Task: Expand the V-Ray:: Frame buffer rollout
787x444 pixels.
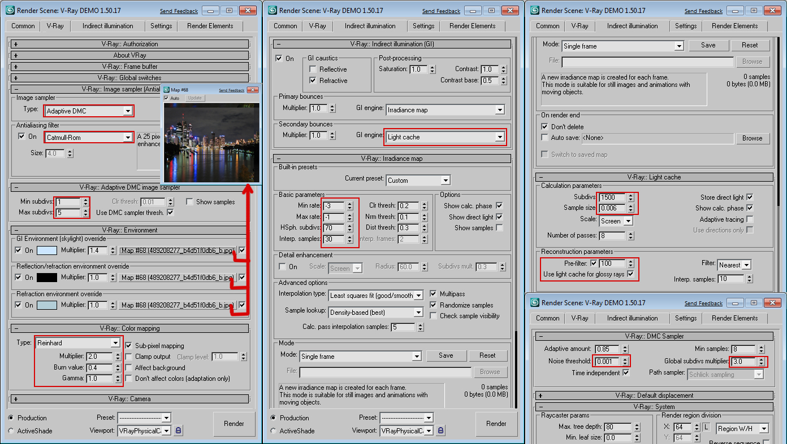Action: click(x=129, y=67)
